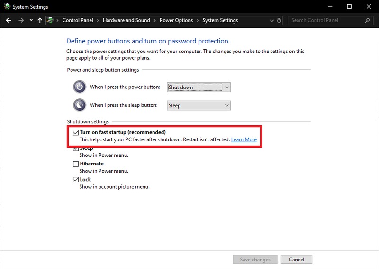Open the power button action dropdown
The width and height of the screenshot is (379, 269).
pos(199,87)
